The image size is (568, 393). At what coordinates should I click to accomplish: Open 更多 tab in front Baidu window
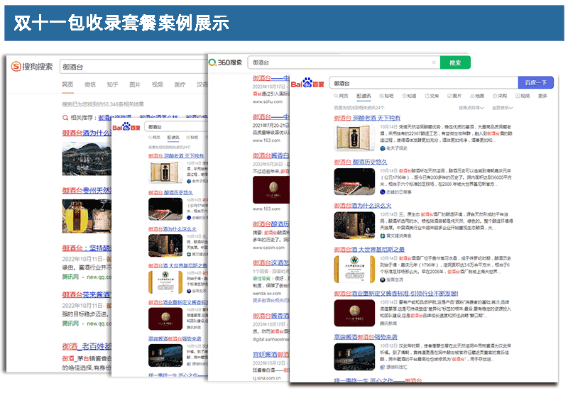(x=542, y=96)
